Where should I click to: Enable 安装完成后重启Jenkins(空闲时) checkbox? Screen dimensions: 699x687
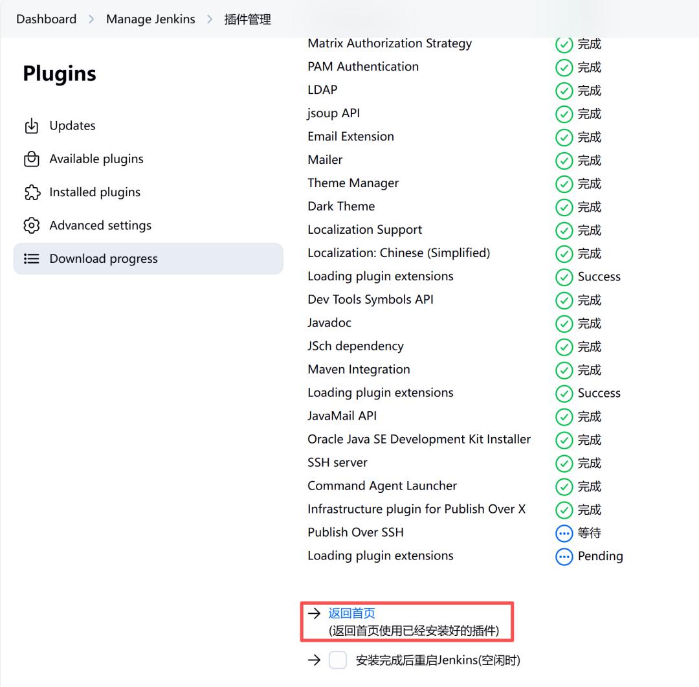click(338, 660)
